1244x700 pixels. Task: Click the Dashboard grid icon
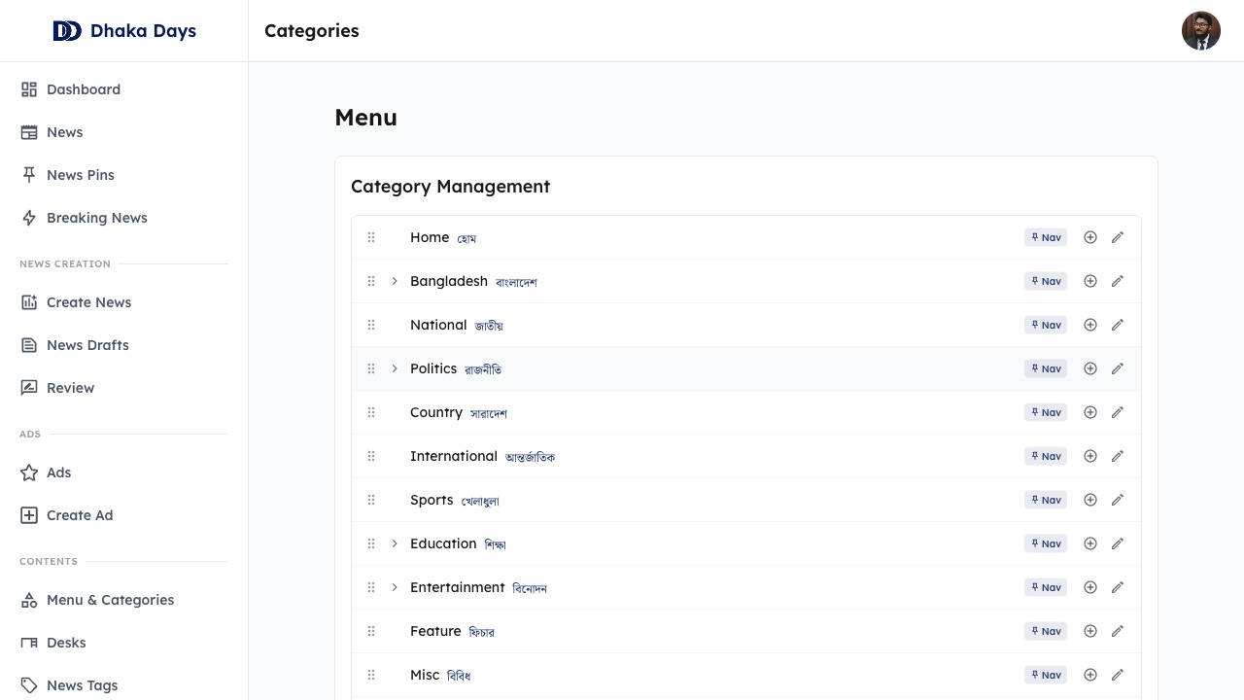[x=29, y=89]
